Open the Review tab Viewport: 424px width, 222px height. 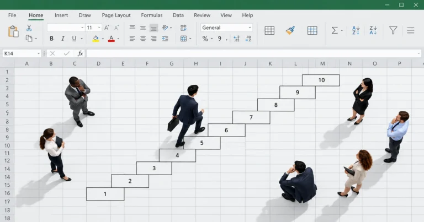[x=202, y=15]
